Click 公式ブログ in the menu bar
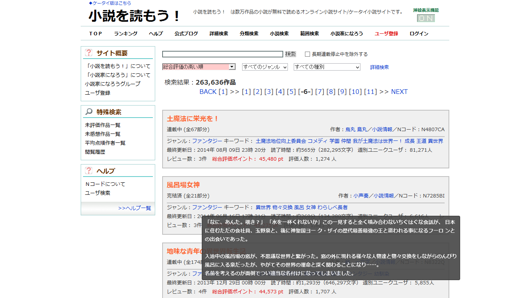The height and width of the screenshot is (298, 530). (x=186, y=33)
